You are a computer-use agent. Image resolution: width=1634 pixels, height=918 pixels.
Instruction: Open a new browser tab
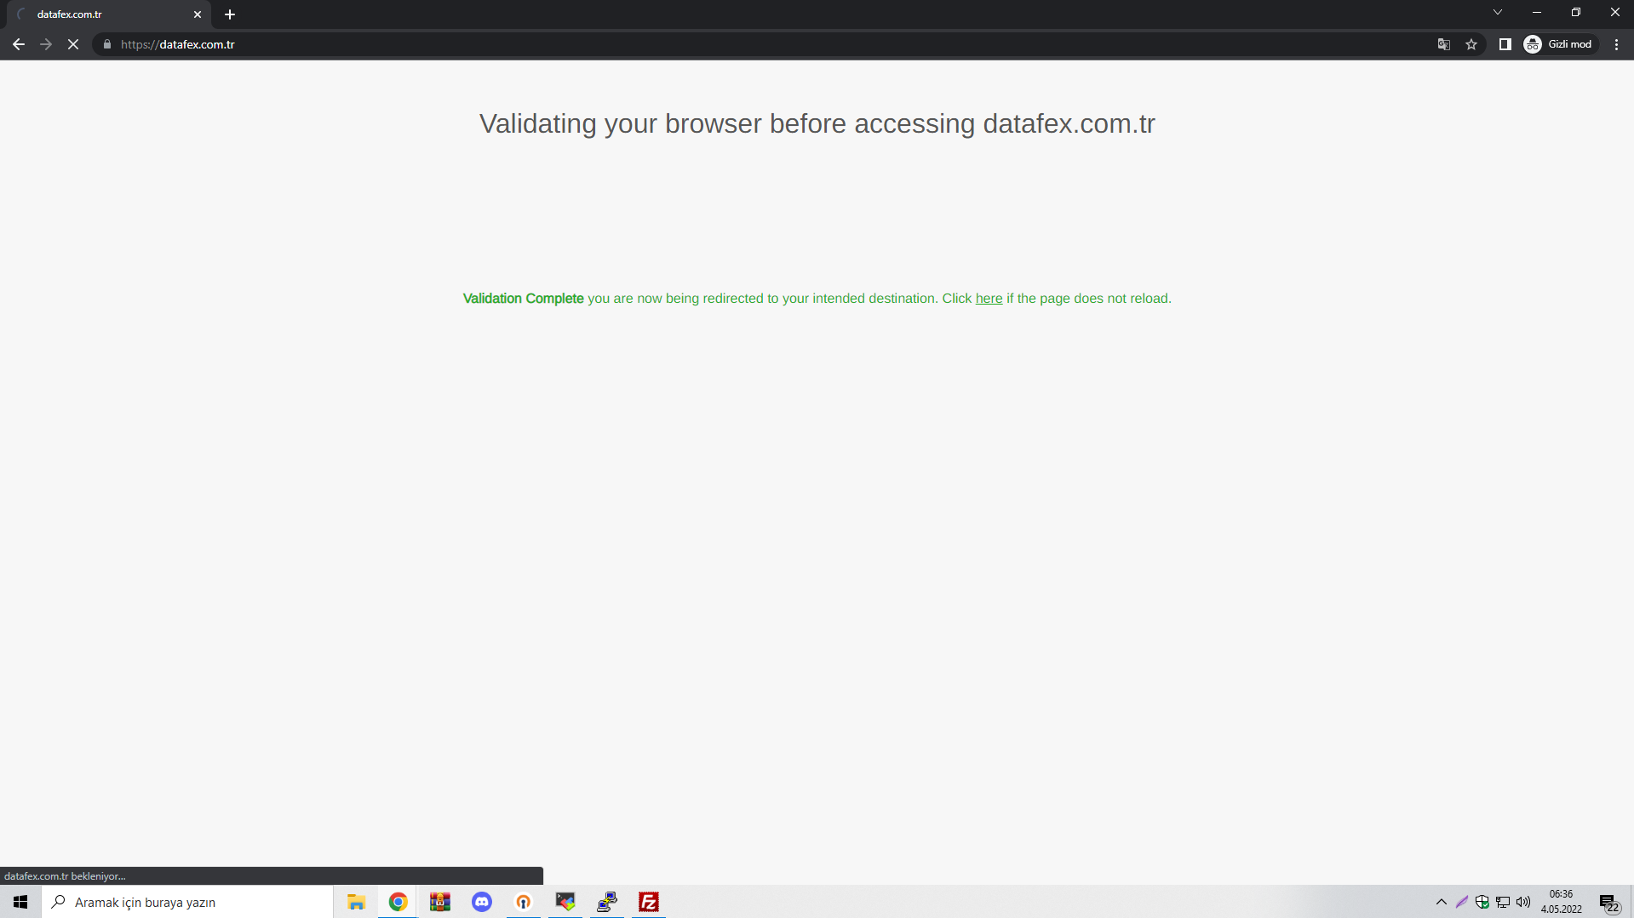pyautogui.click(x=230, y=14)
